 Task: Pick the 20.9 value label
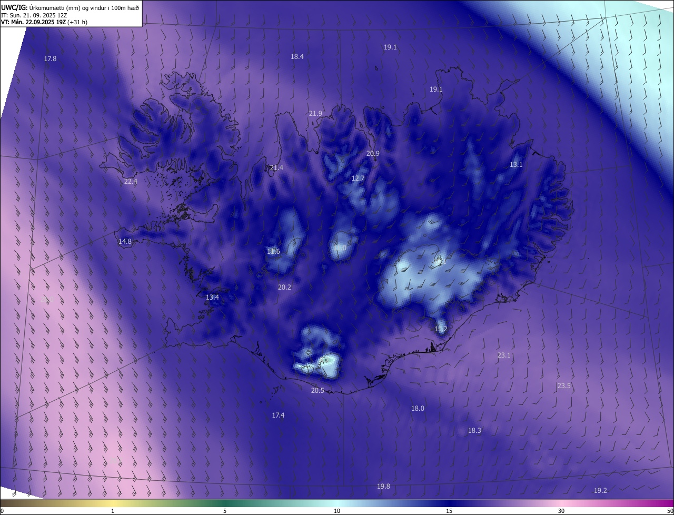click(x=373, y=154)
